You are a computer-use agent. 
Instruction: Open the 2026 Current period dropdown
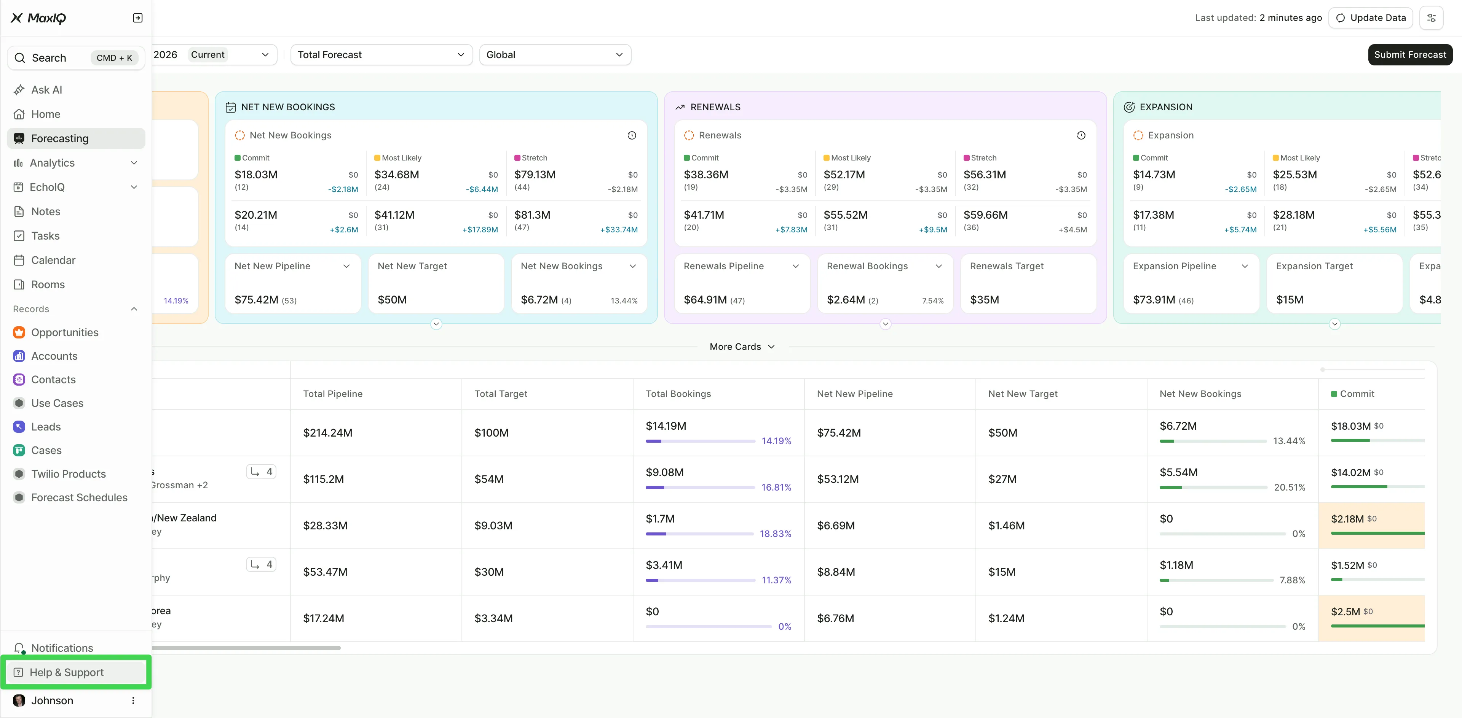pyautogui.click(x=214, y=55)
